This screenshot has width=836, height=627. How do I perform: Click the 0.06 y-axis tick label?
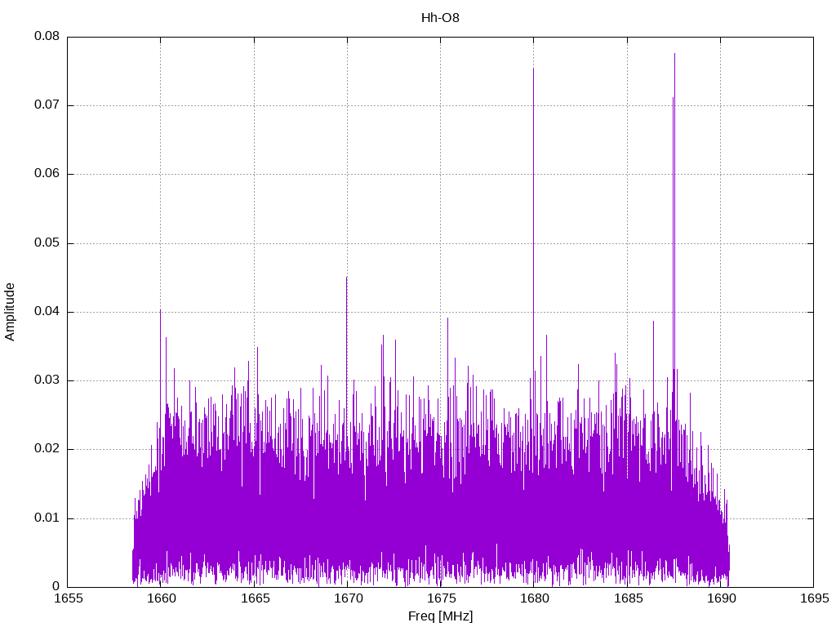pyautogui.click(x=47, y=174)
